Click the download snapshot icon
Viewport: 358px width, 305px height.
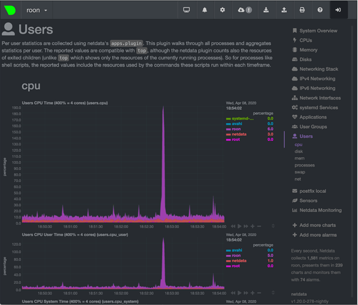266,10
